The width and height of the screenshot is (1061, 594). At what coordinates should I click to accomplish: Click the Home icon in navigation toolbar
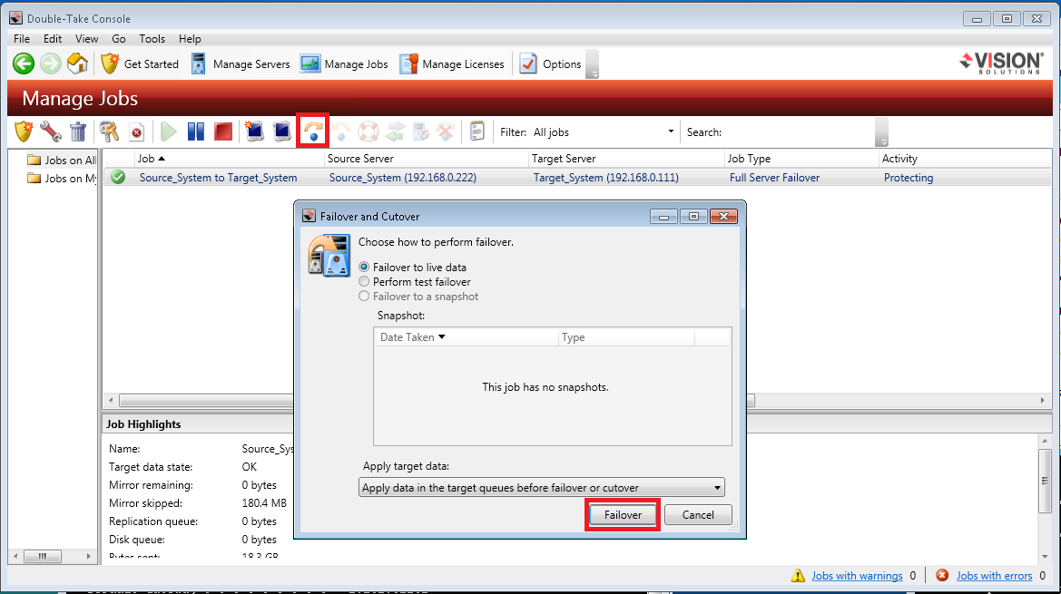pos(78,63)
